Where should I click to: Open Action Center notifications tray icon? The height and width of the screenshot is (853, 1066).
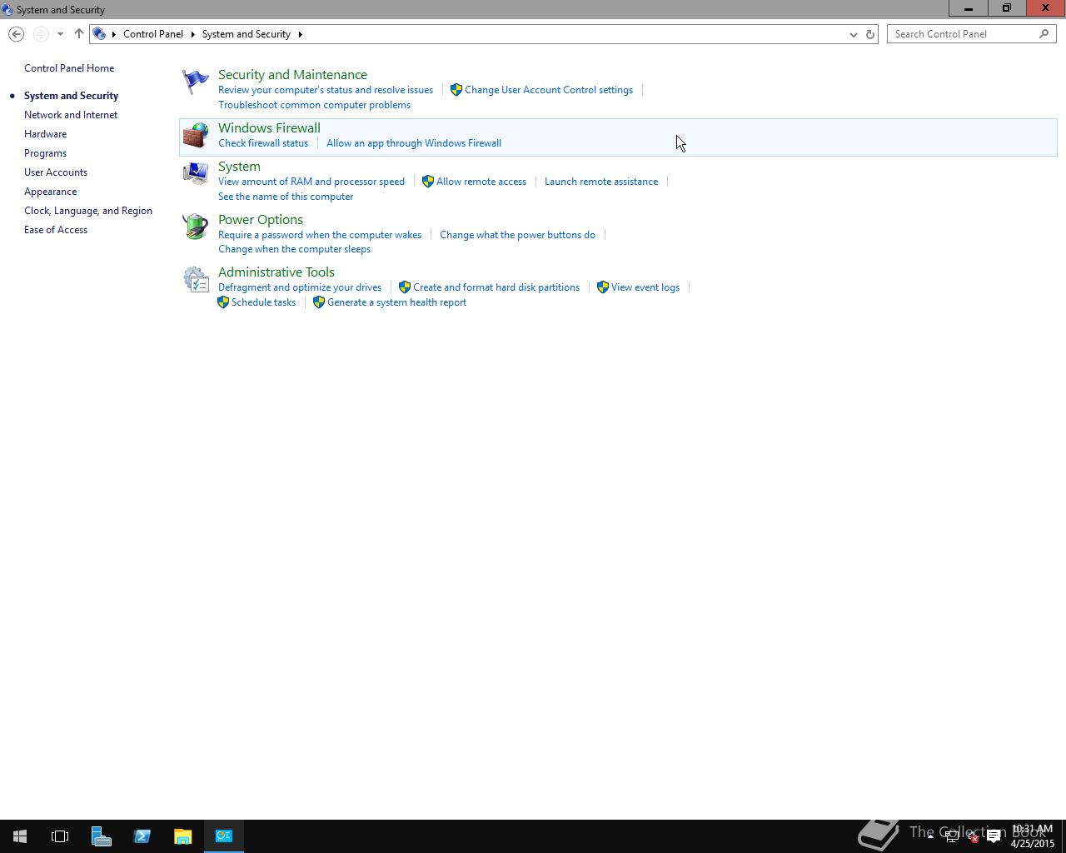click(994, 836)
